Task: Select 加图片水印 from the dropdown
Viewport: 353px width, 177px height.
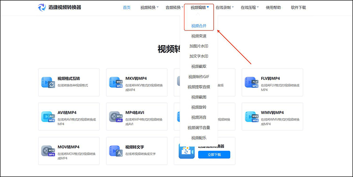Action: coord(199,46)
